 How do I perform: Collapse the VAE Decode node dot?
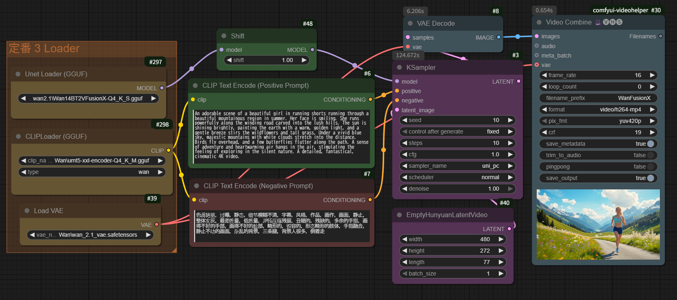410,23
